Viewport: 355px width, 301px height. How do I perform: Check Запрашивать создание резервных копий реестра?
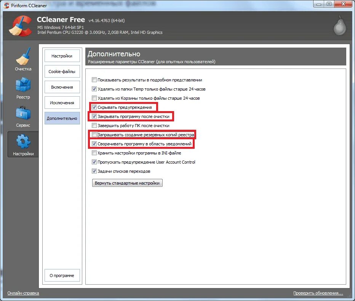(94, 135)
